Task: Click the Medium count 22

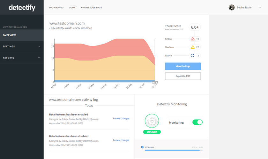Action: [197, 47]
